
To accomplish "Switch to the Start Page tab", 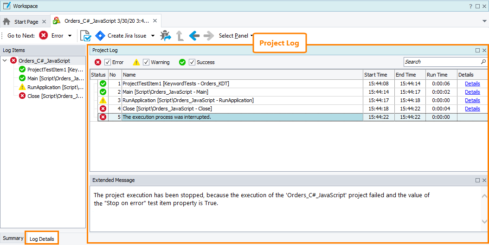I will click(x=26, y=22).
